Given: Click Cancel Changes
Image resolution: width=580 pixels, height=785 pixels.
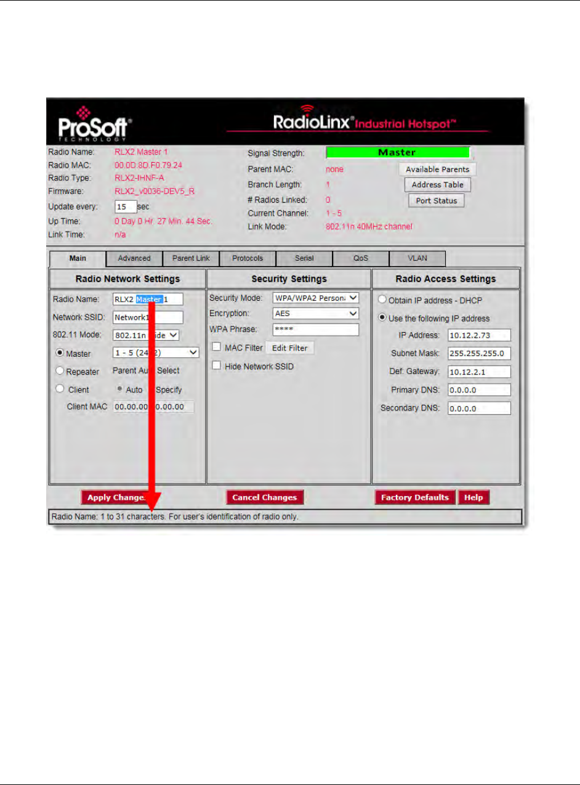Looking at the screenshot, I should point(265,497).
